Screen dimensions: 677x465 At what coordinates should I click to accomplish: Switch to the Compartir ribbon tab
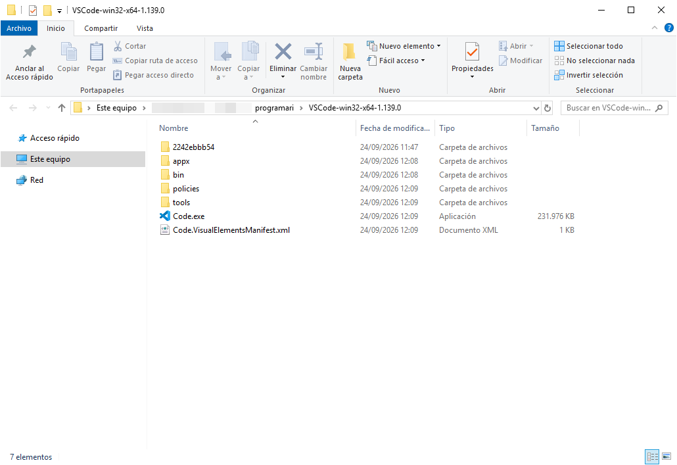click(101, 28)
